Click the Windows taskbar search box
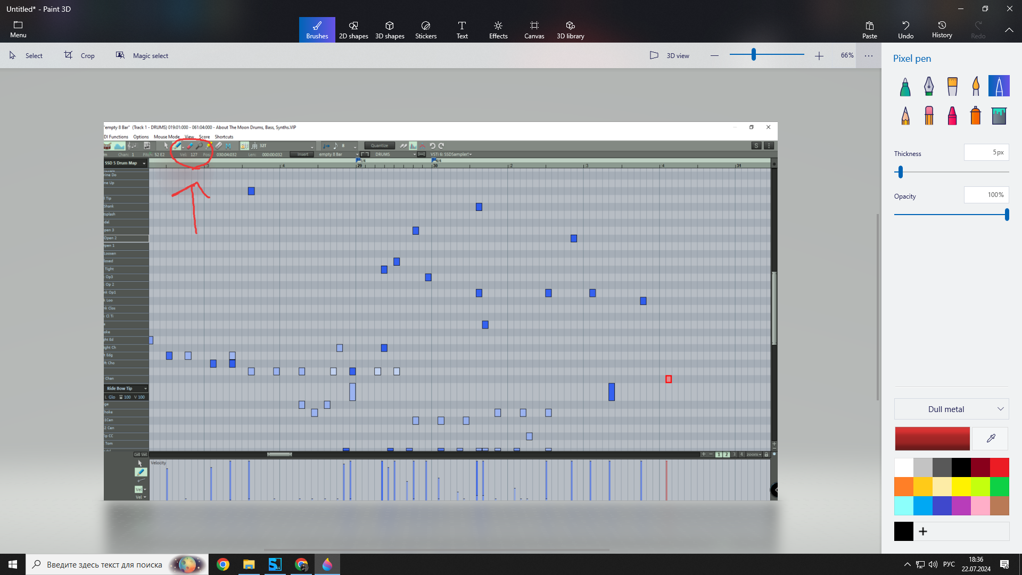1022x575 pixels. click(x=117, y=564)
